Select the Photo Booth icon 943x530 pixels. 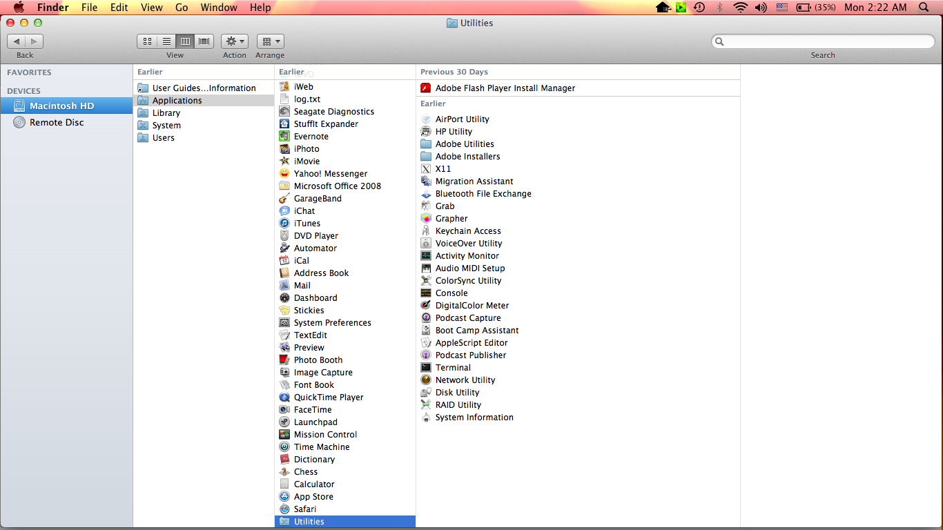pos(284,360)
